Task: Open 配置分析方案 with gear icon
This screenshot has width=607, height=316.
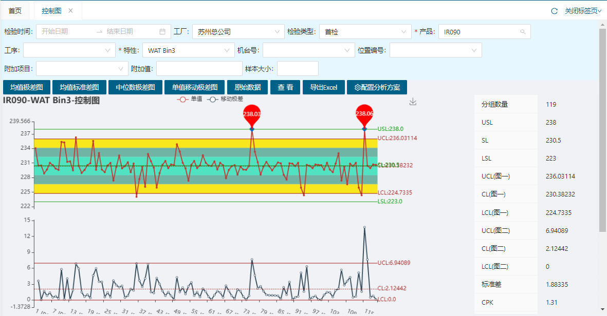Action: coord(377,87)
